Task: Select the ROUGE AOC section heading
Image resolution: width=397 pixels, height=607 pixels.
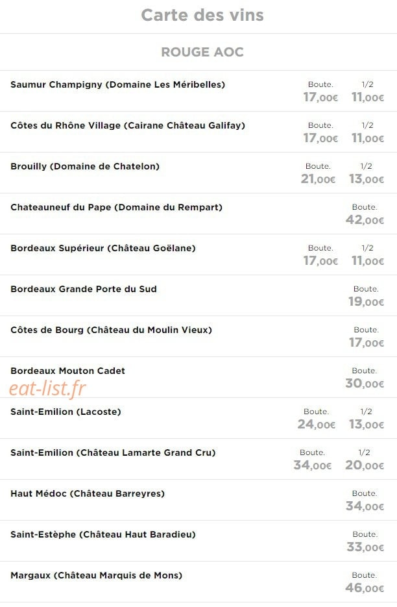Action: click(x=202, y=52)
